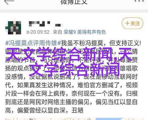Open the three-dot more options menu
Screen dimensions: 148x120
pyautogui.click(x=139, y=1)
